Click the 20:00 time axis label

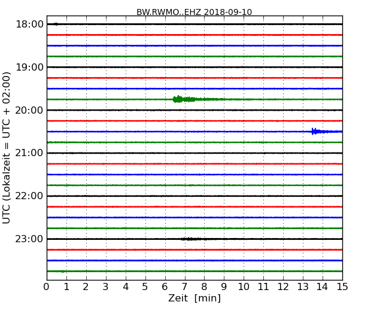coord(29,110)
